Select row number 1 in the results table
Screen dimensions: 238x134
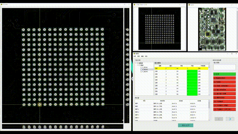click(x=181, y=71)
